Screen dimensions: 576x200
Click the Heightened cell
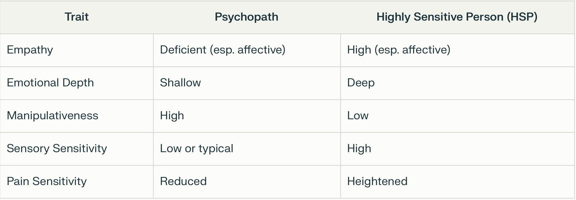[377, 182]
